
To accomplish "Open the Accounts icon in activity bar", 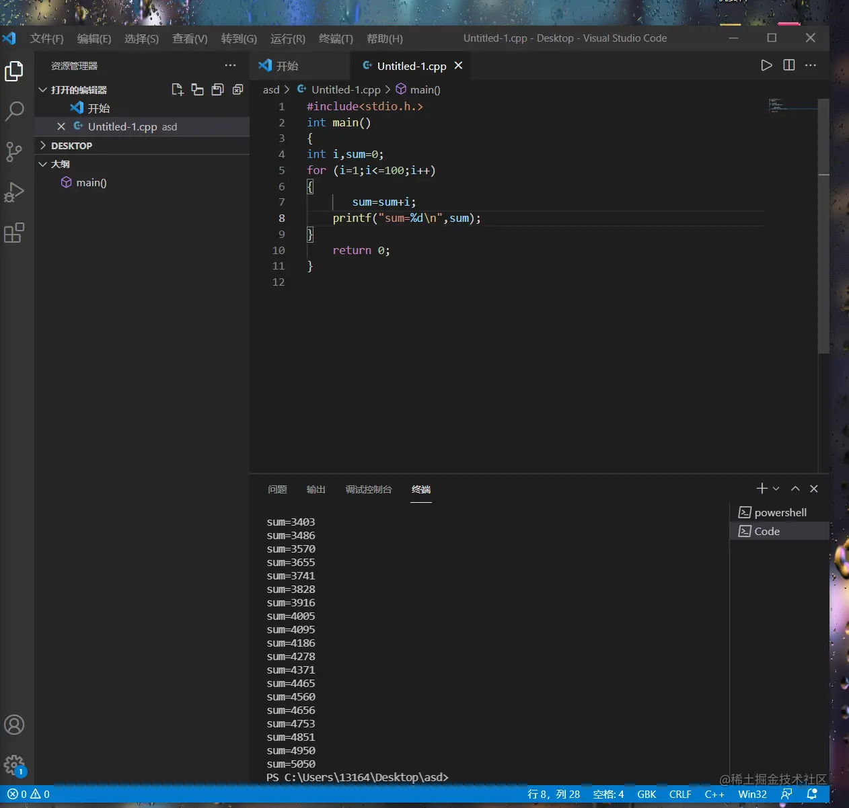I will tap(14, 725).
